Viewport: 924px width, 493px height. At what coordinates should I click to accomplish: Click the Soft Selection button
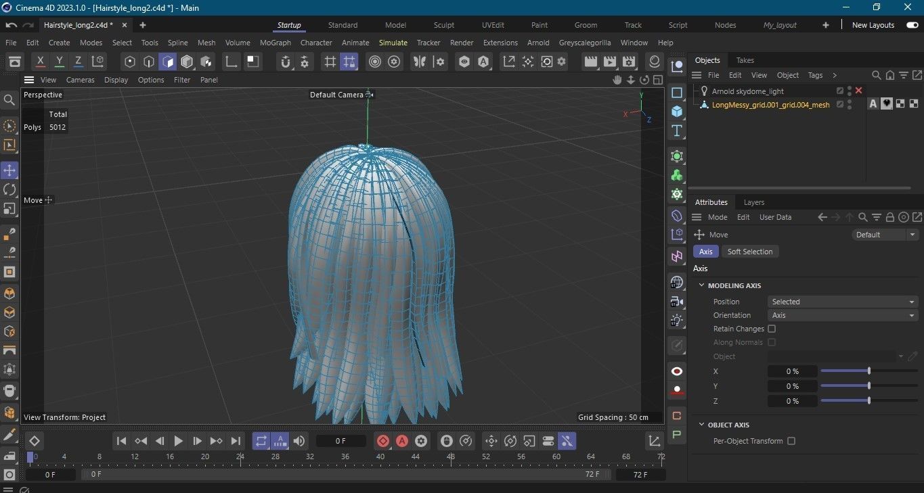click(749, 252)
